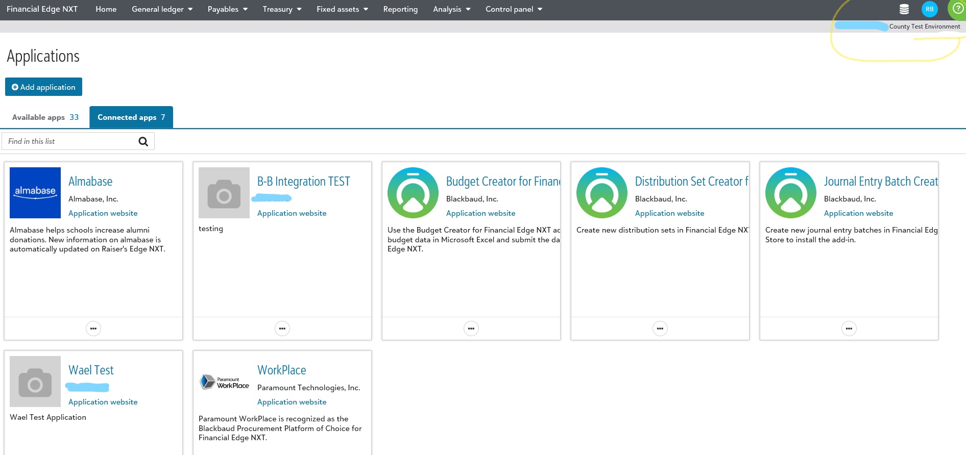Open the B-B Integration TEST ellipsis menu

click(x=282, y=328)
